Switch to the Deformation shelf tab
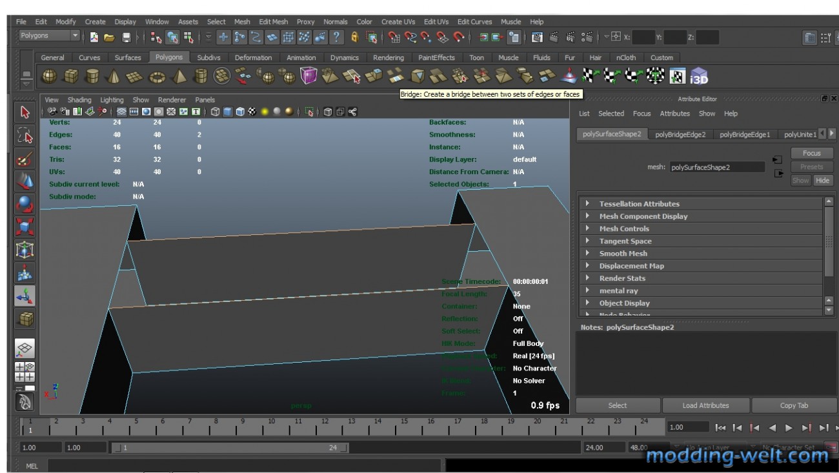Image resolution: width=839 pixels, height=473 pixels. (x=253, y=57)
